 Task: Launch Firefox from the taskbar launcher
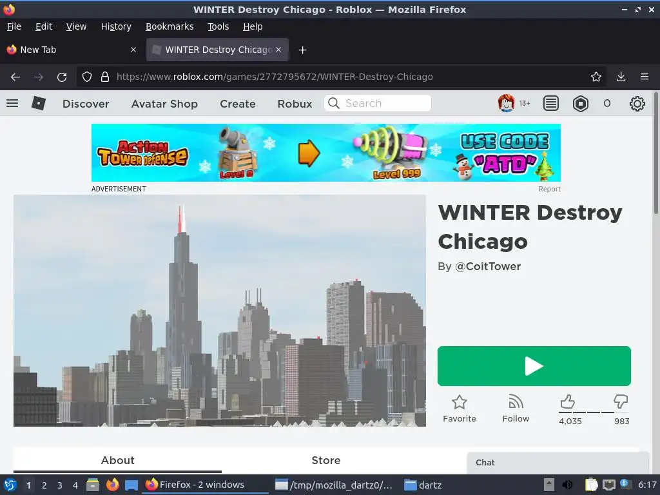[x=112, y=485]
